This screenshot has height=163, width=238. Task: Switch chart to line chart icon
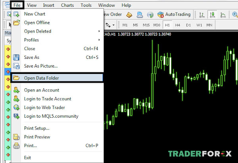point(223,15)
